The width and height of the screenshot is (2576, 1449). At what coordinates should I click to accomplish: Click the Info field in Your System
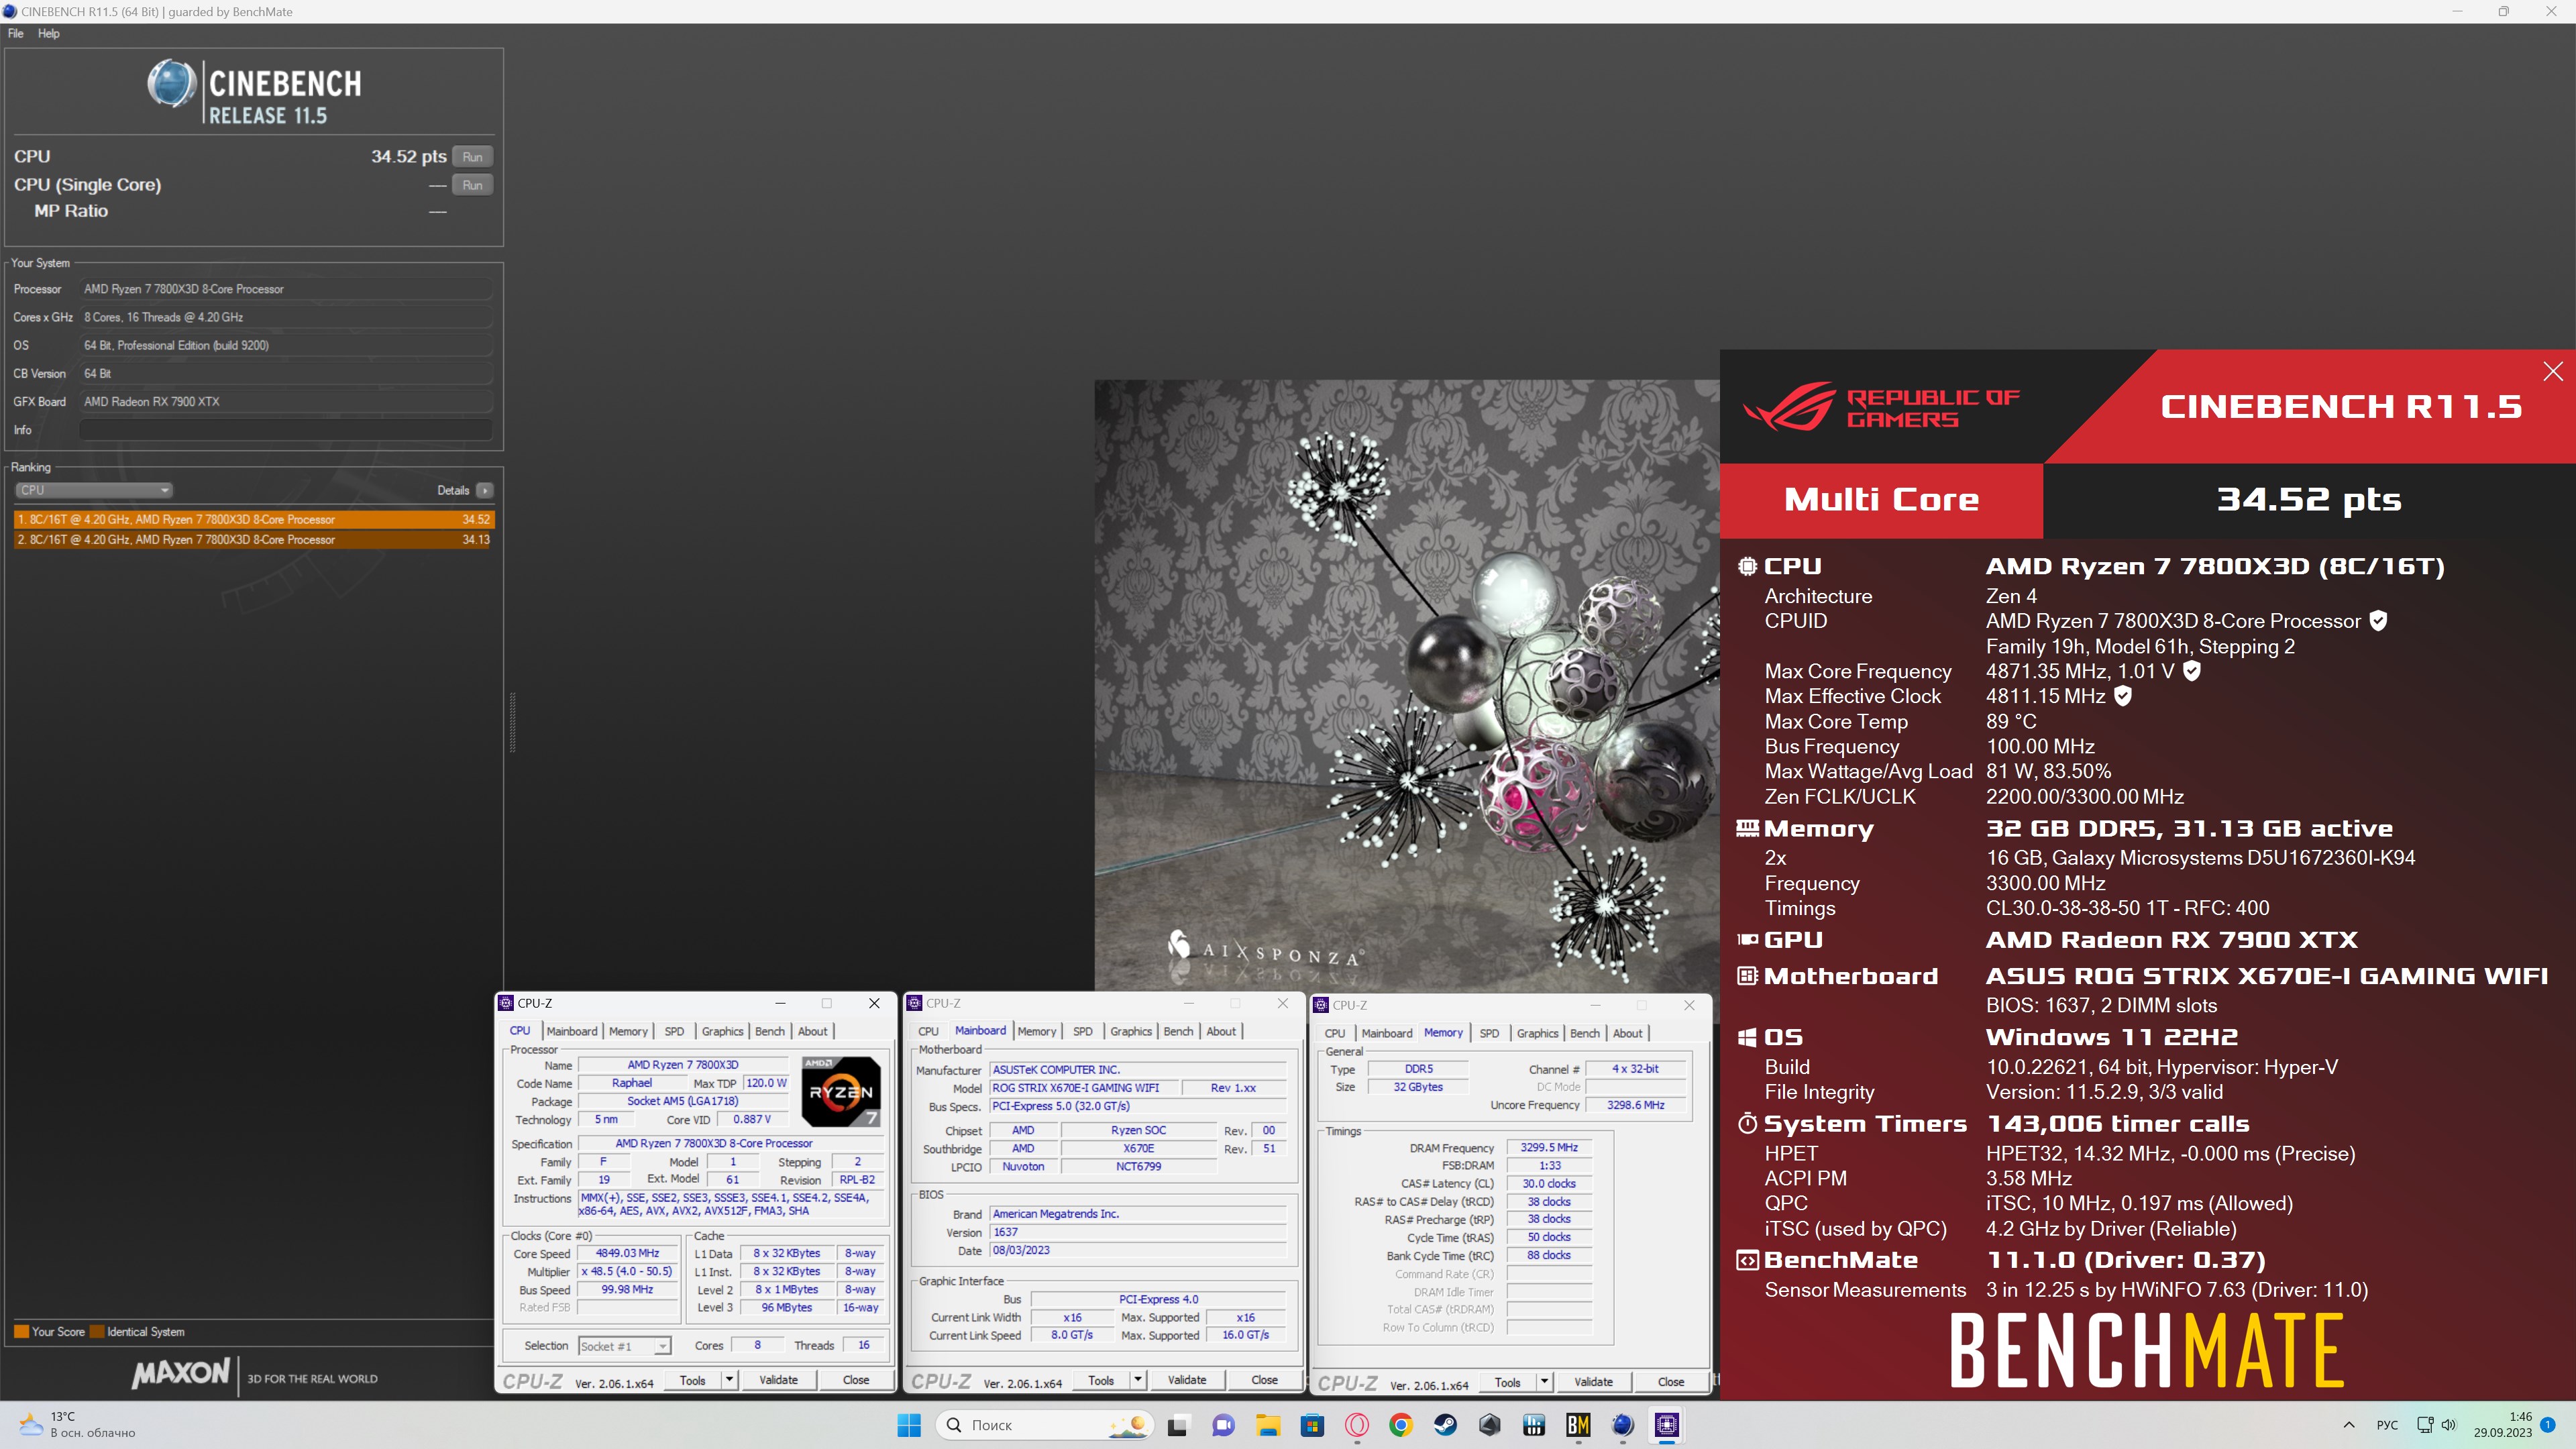pyautogui.click(x=286, y=430)
